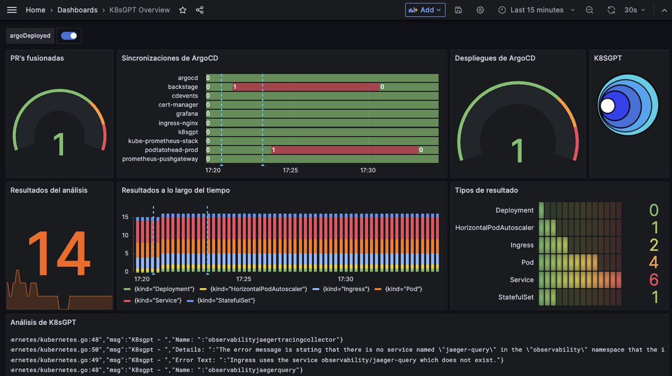Refresh the dashboard now

pyautogui.click(x=611, y=10)
